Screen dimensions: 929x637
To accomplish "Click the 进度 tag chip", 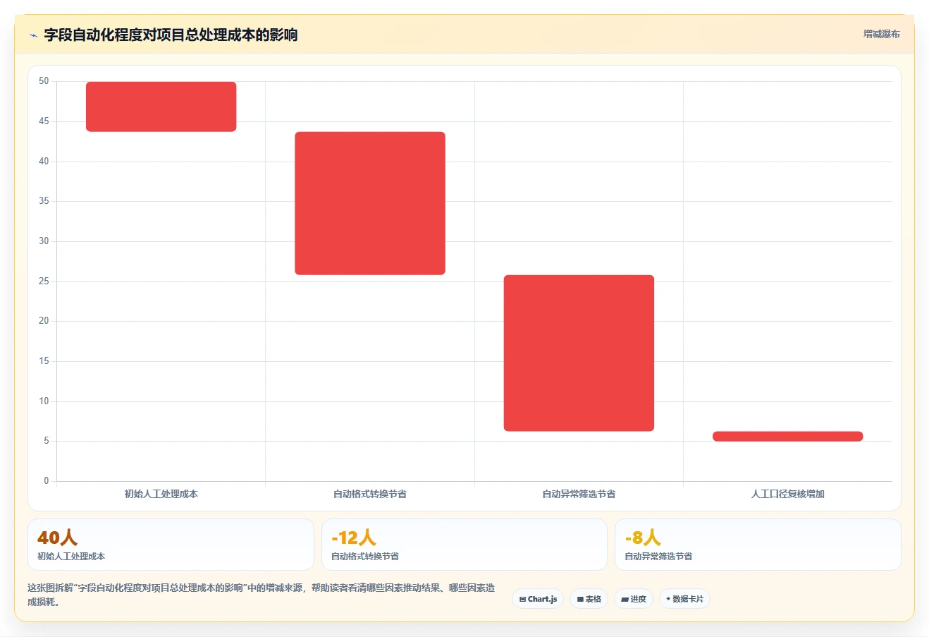I will pos(634,599).
